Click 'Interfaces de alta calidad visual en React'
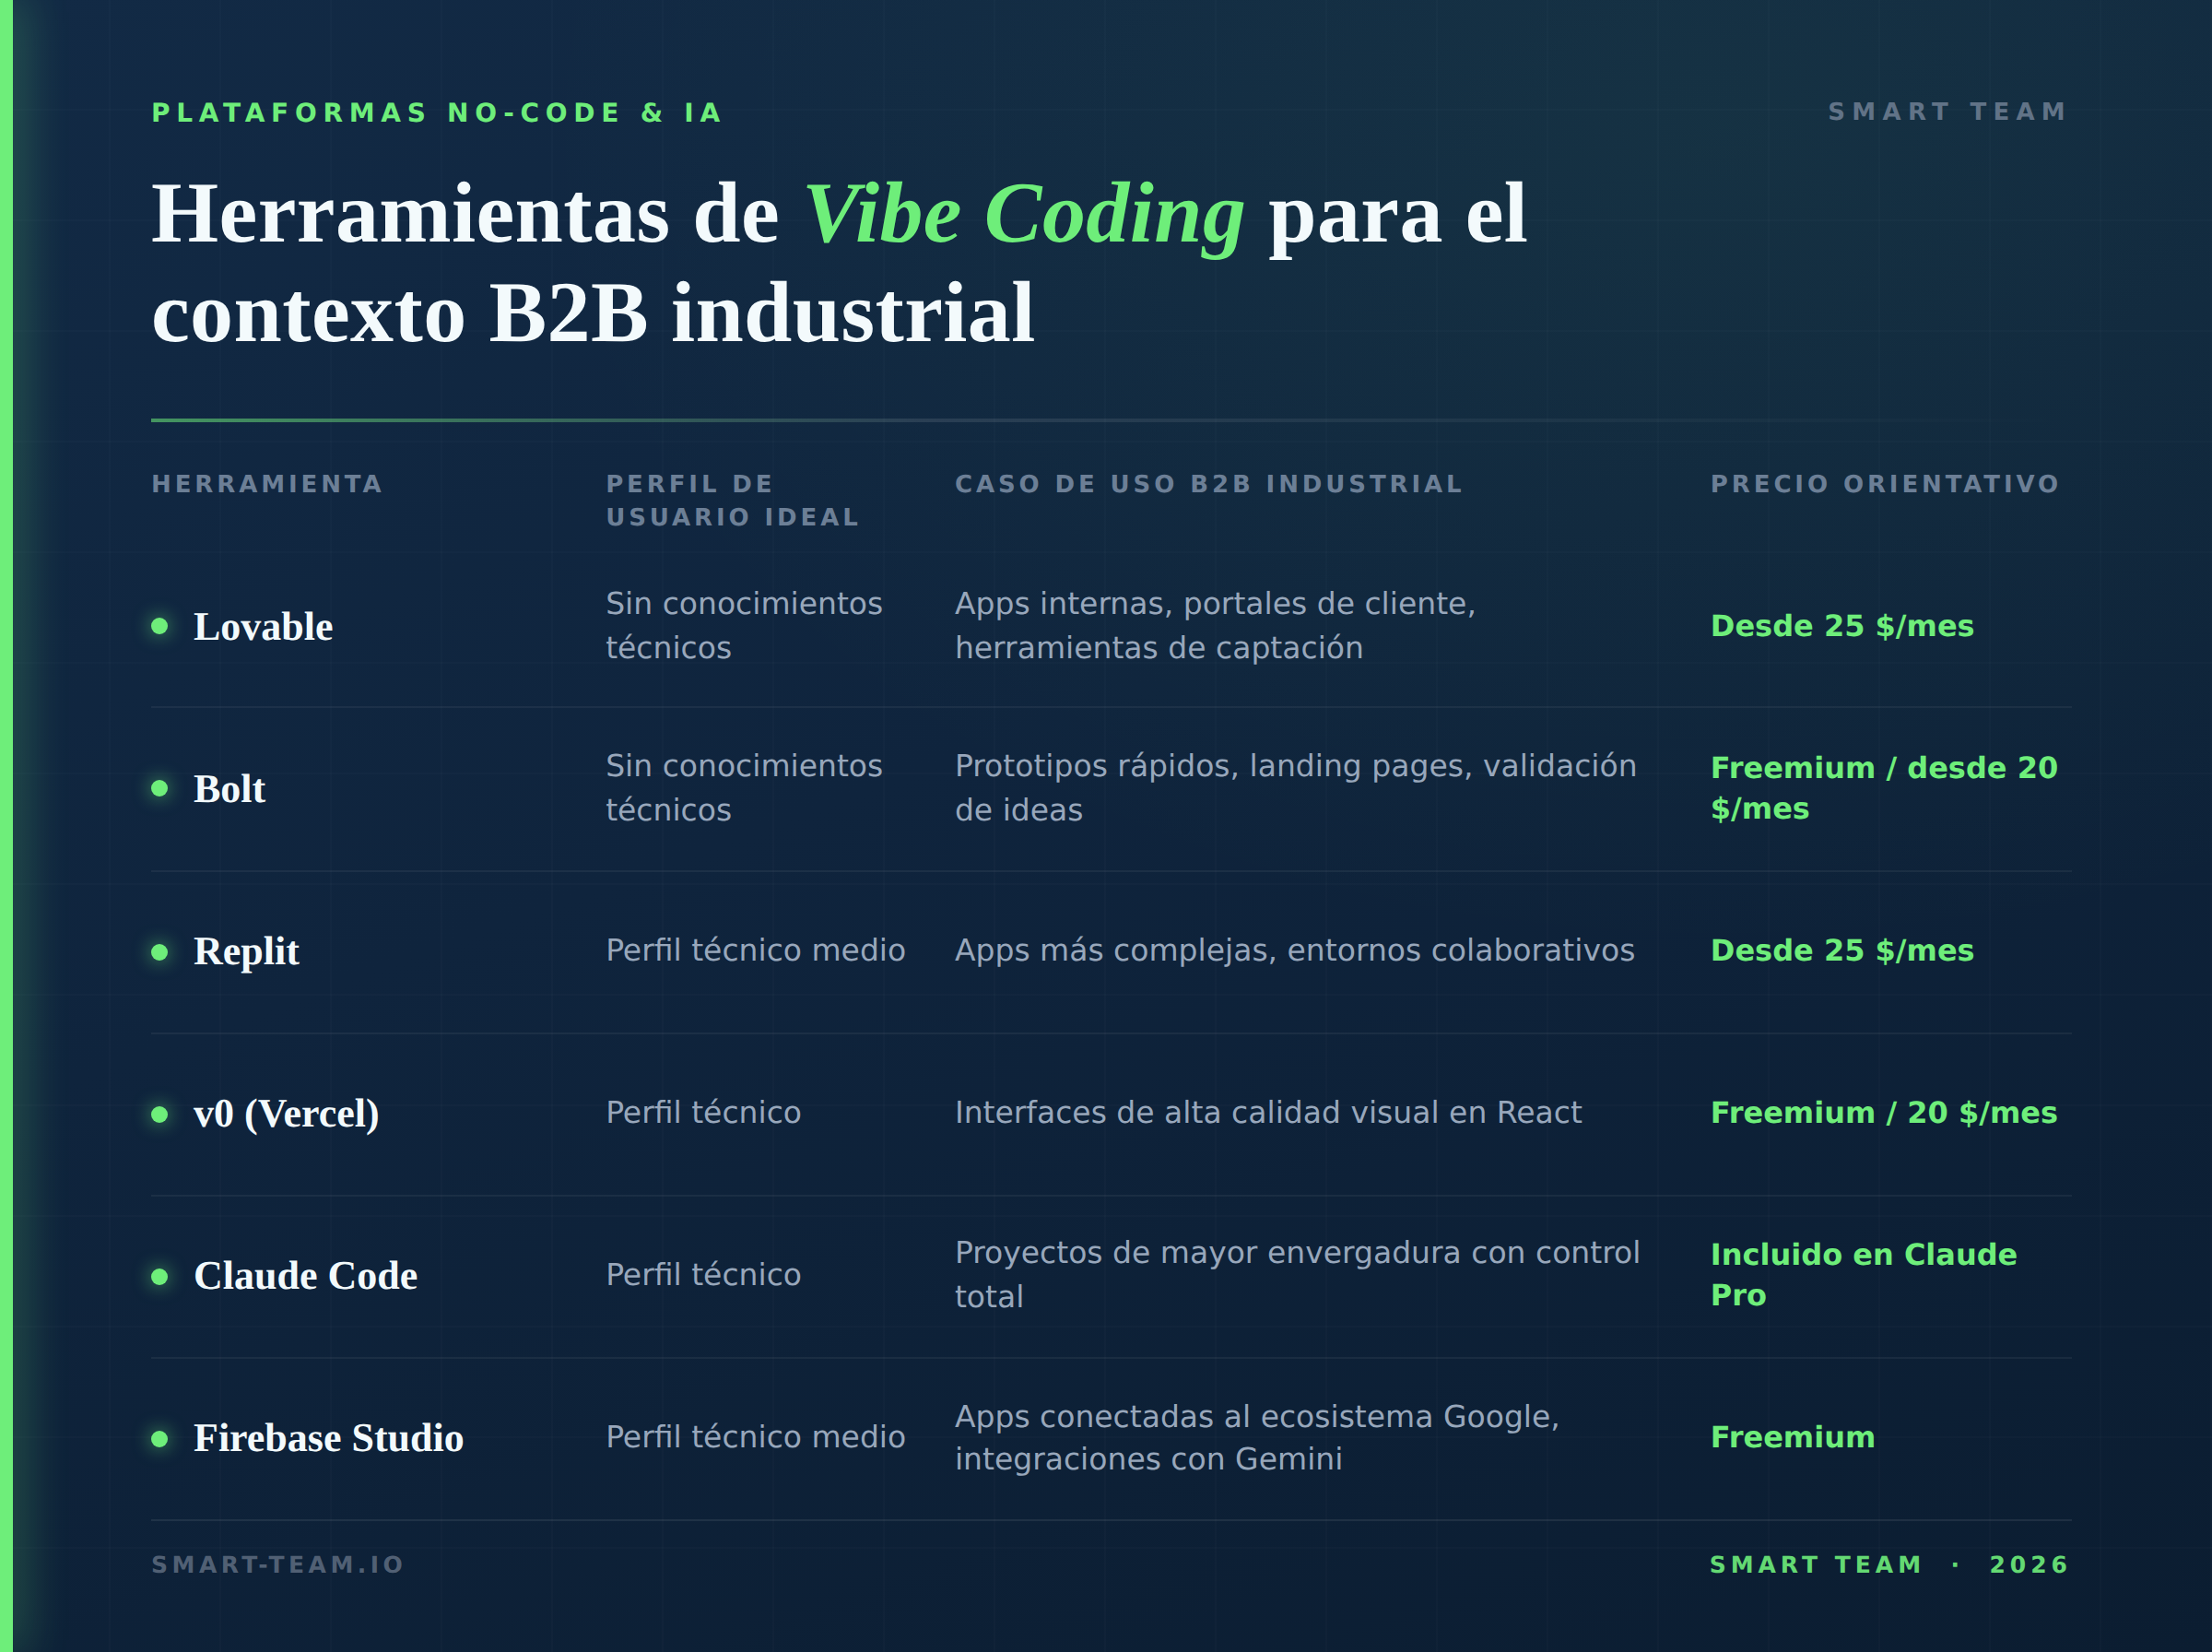 point(1267,1112)
